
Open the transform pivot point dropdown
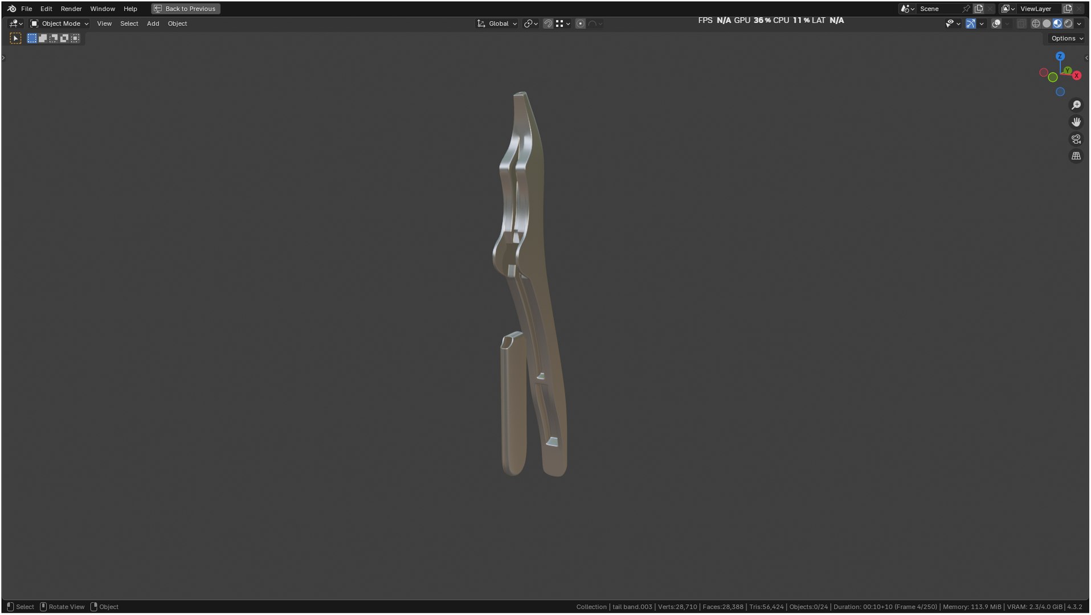click(x=531, y=23)
